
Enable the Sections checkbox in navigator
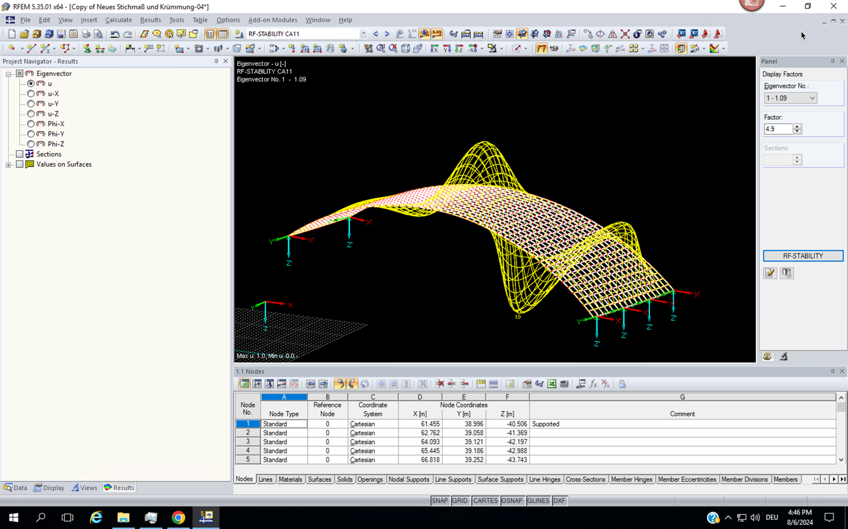coord(20,154)
